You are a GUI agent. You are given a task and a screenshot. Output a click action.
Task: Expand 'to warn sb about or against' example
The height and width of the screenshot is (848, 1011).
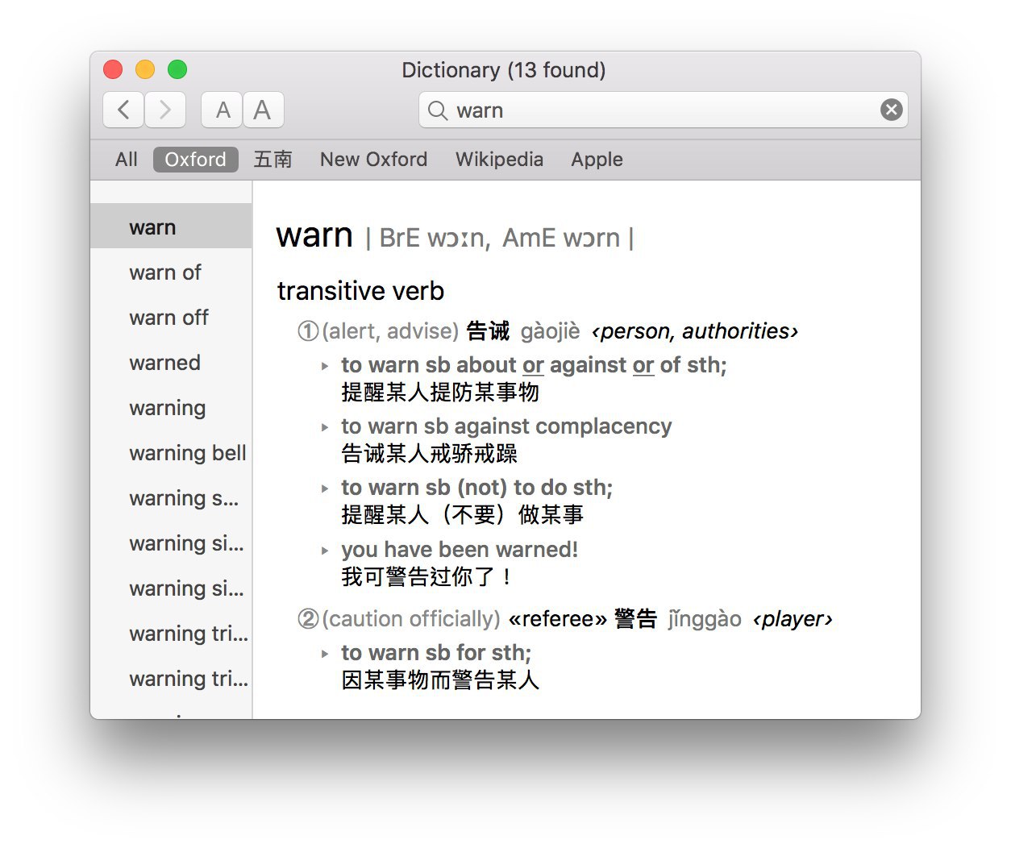pyautogui.click(x=325, y=366)
